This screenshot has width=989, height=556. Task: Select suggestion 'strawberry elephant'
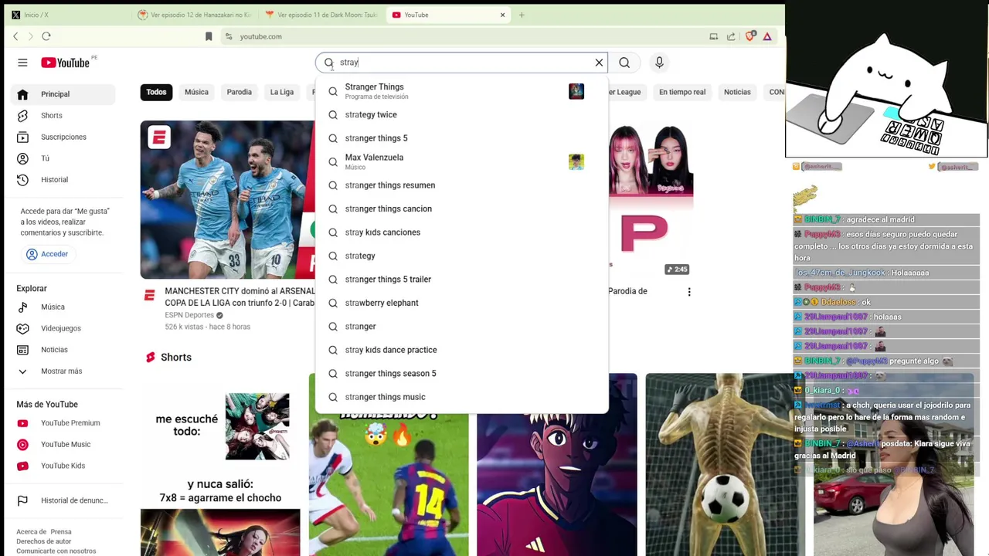pos(461,303)
